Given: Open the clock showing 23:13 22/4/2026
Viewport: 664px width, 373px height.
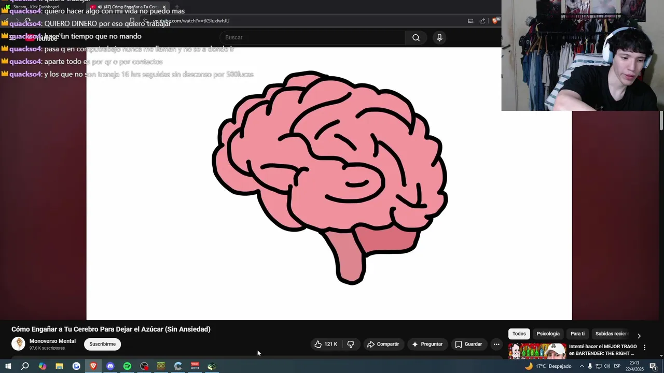Looking at the screenshot, I should pos(634,366).
